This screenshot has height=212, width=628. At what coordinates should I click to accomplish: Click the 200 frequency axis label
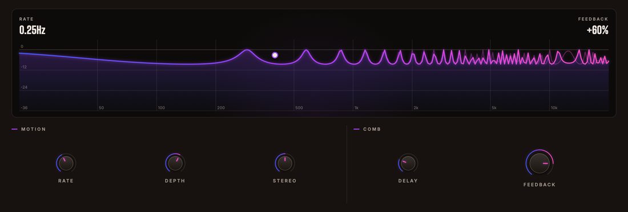point(221,108)
